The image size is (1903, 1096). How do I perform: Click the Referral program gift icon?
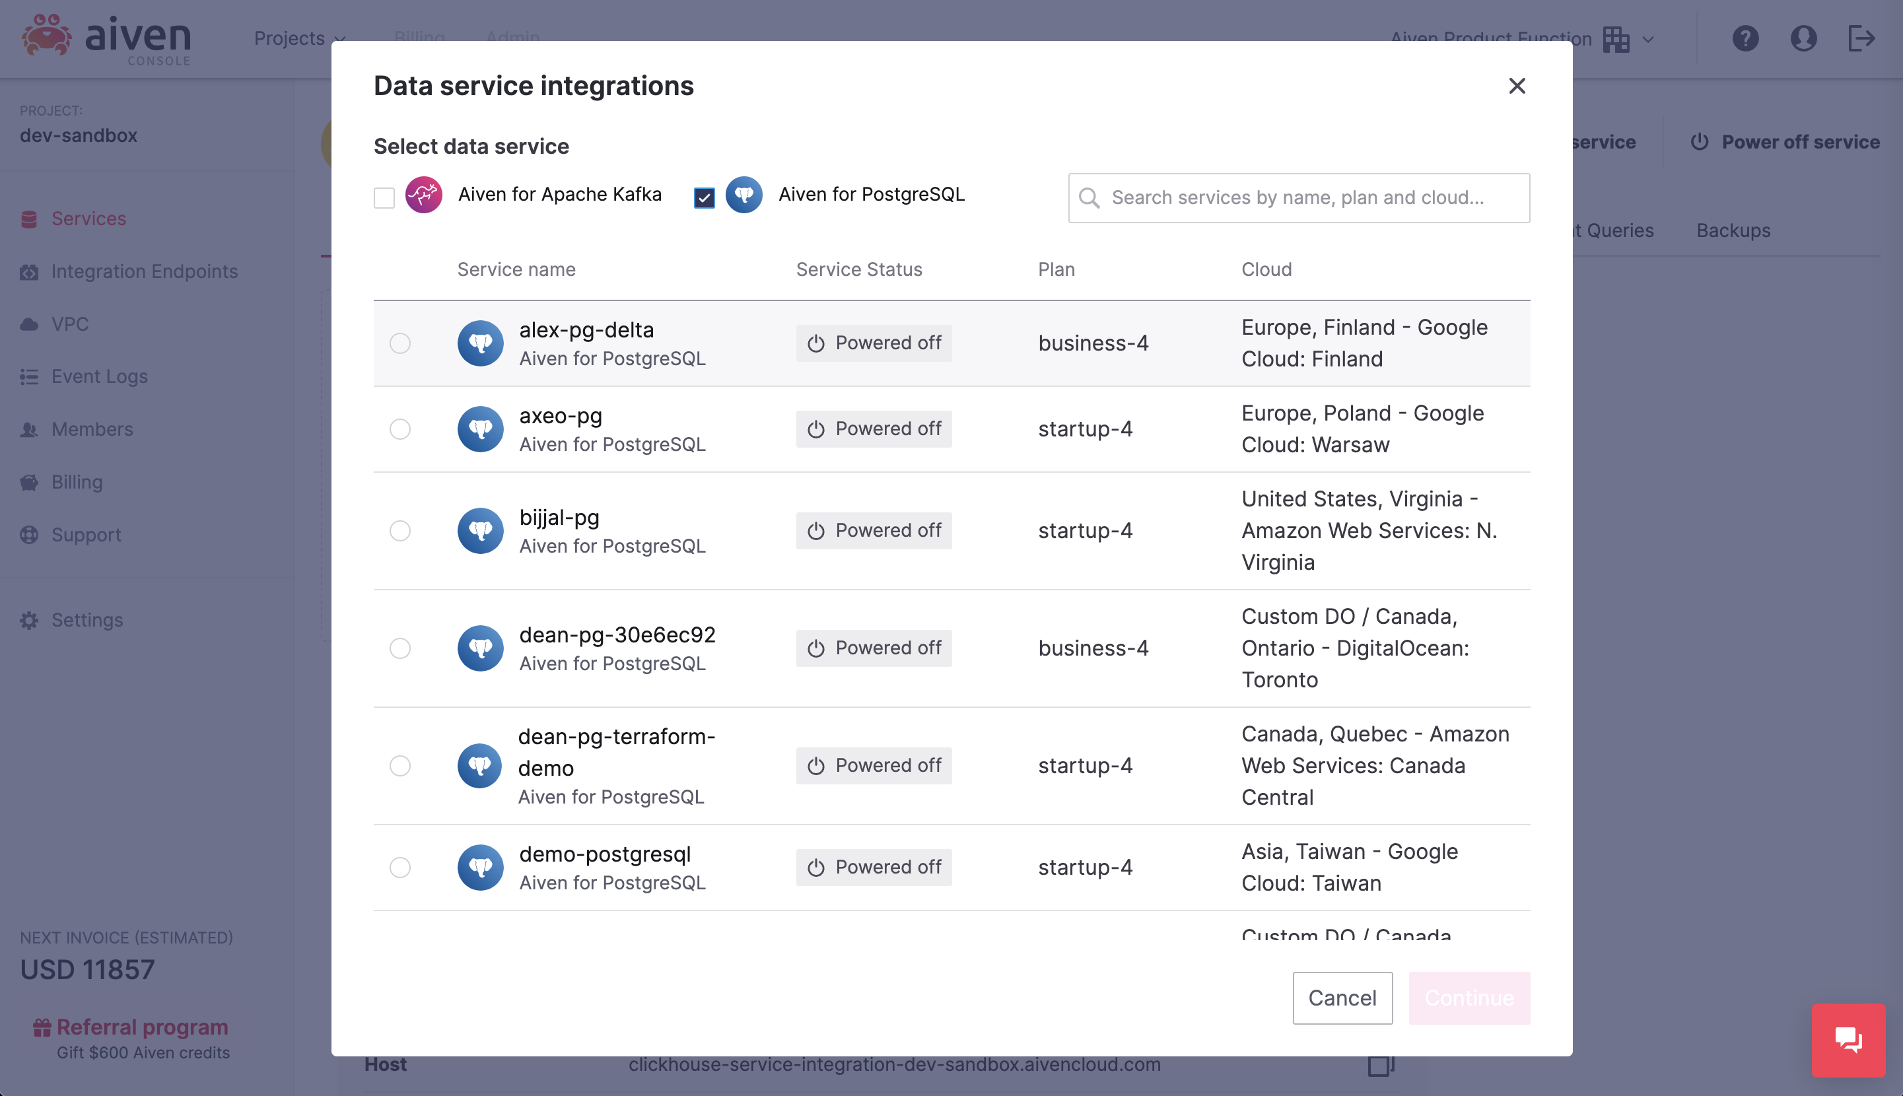[x=42, y=1027]
